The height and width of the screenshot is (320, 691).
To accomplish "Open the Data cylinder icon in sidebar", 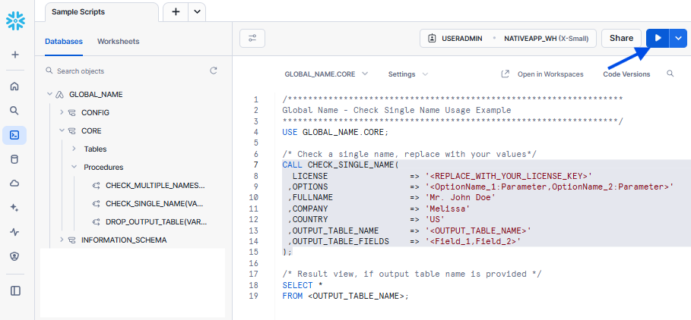I will pos(14,159).
